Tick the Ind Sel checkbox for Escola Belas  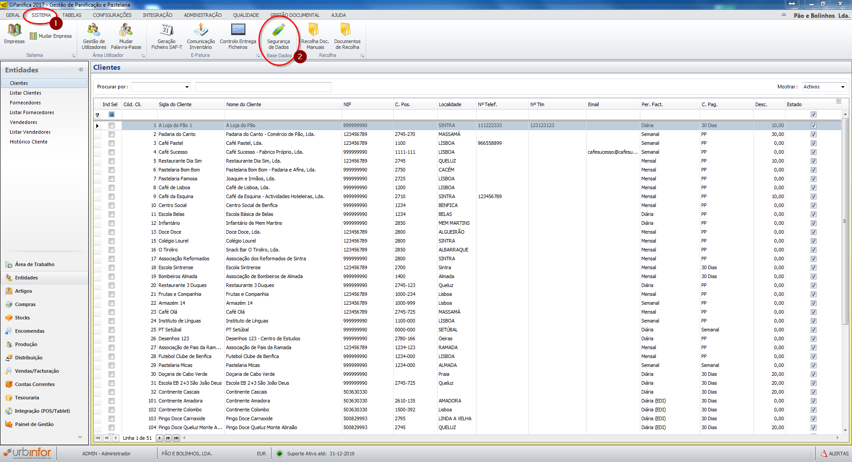(x=111, y=214)
